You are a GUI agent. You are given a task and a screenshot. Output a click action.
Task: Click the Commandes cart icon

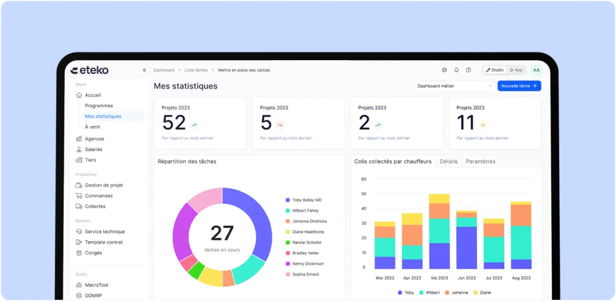(79, 196)
